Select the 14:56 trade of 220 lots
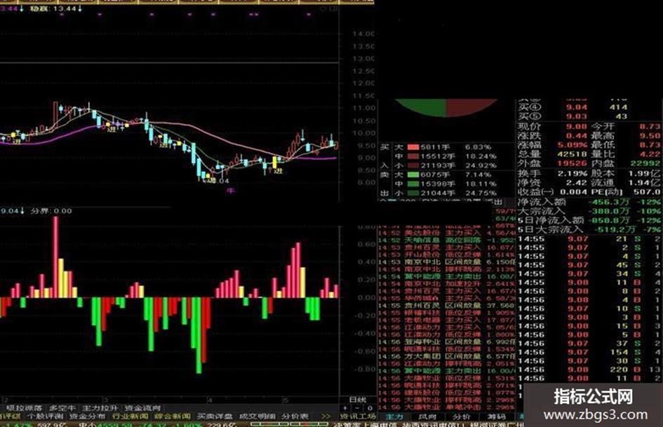This screenshot has height=427, width=663. click(589, 370)
